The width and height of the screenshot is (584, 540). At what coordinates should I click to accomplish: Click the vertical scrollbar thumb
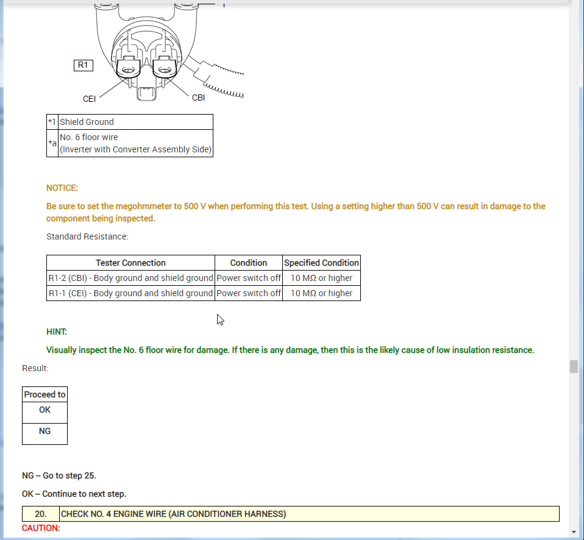[574, 366]
